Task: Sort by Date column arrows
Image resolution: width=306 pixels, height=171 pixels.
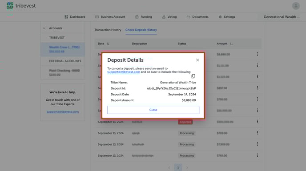Action: [108, 44]
